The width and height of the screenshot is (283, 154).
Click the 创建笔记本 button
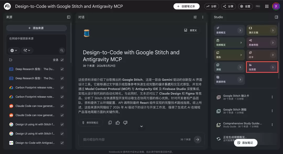click(x=187, y=6)
